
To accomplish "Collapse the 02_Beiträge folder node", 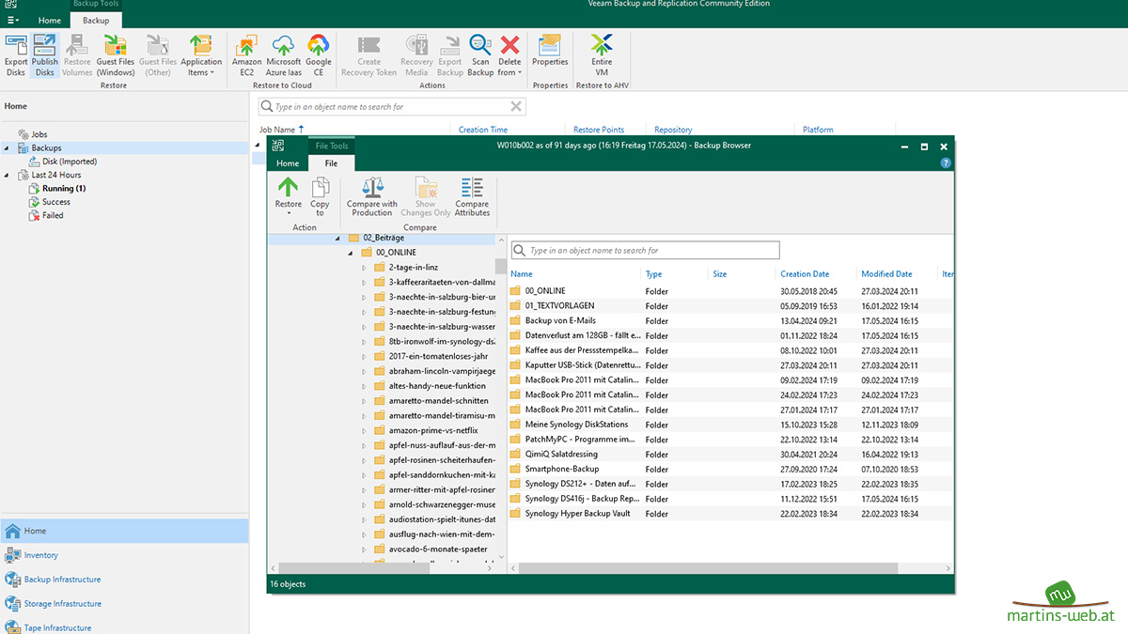I will click(338, 239).
